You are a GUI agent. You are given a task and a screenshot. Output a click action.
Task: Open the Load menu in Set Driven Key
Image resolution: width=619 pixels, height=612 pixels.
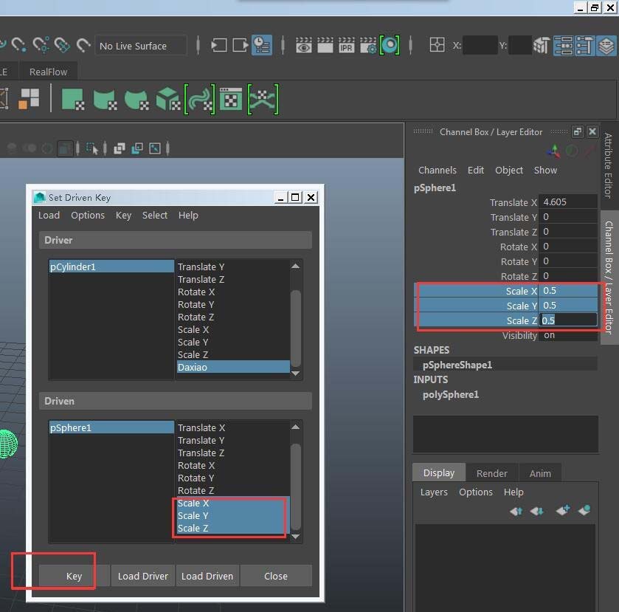pyautogui.click(x=49, y=216)
